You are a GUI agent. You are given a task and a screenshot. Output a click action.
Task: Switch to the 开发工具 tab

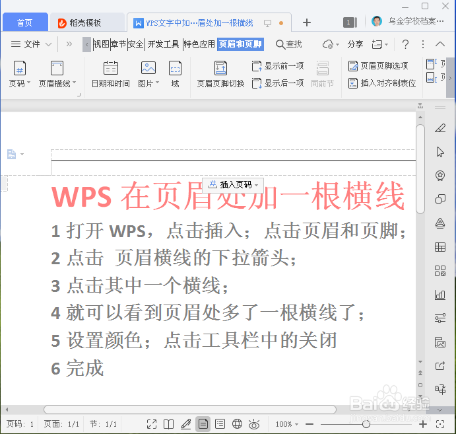point(163,44)
